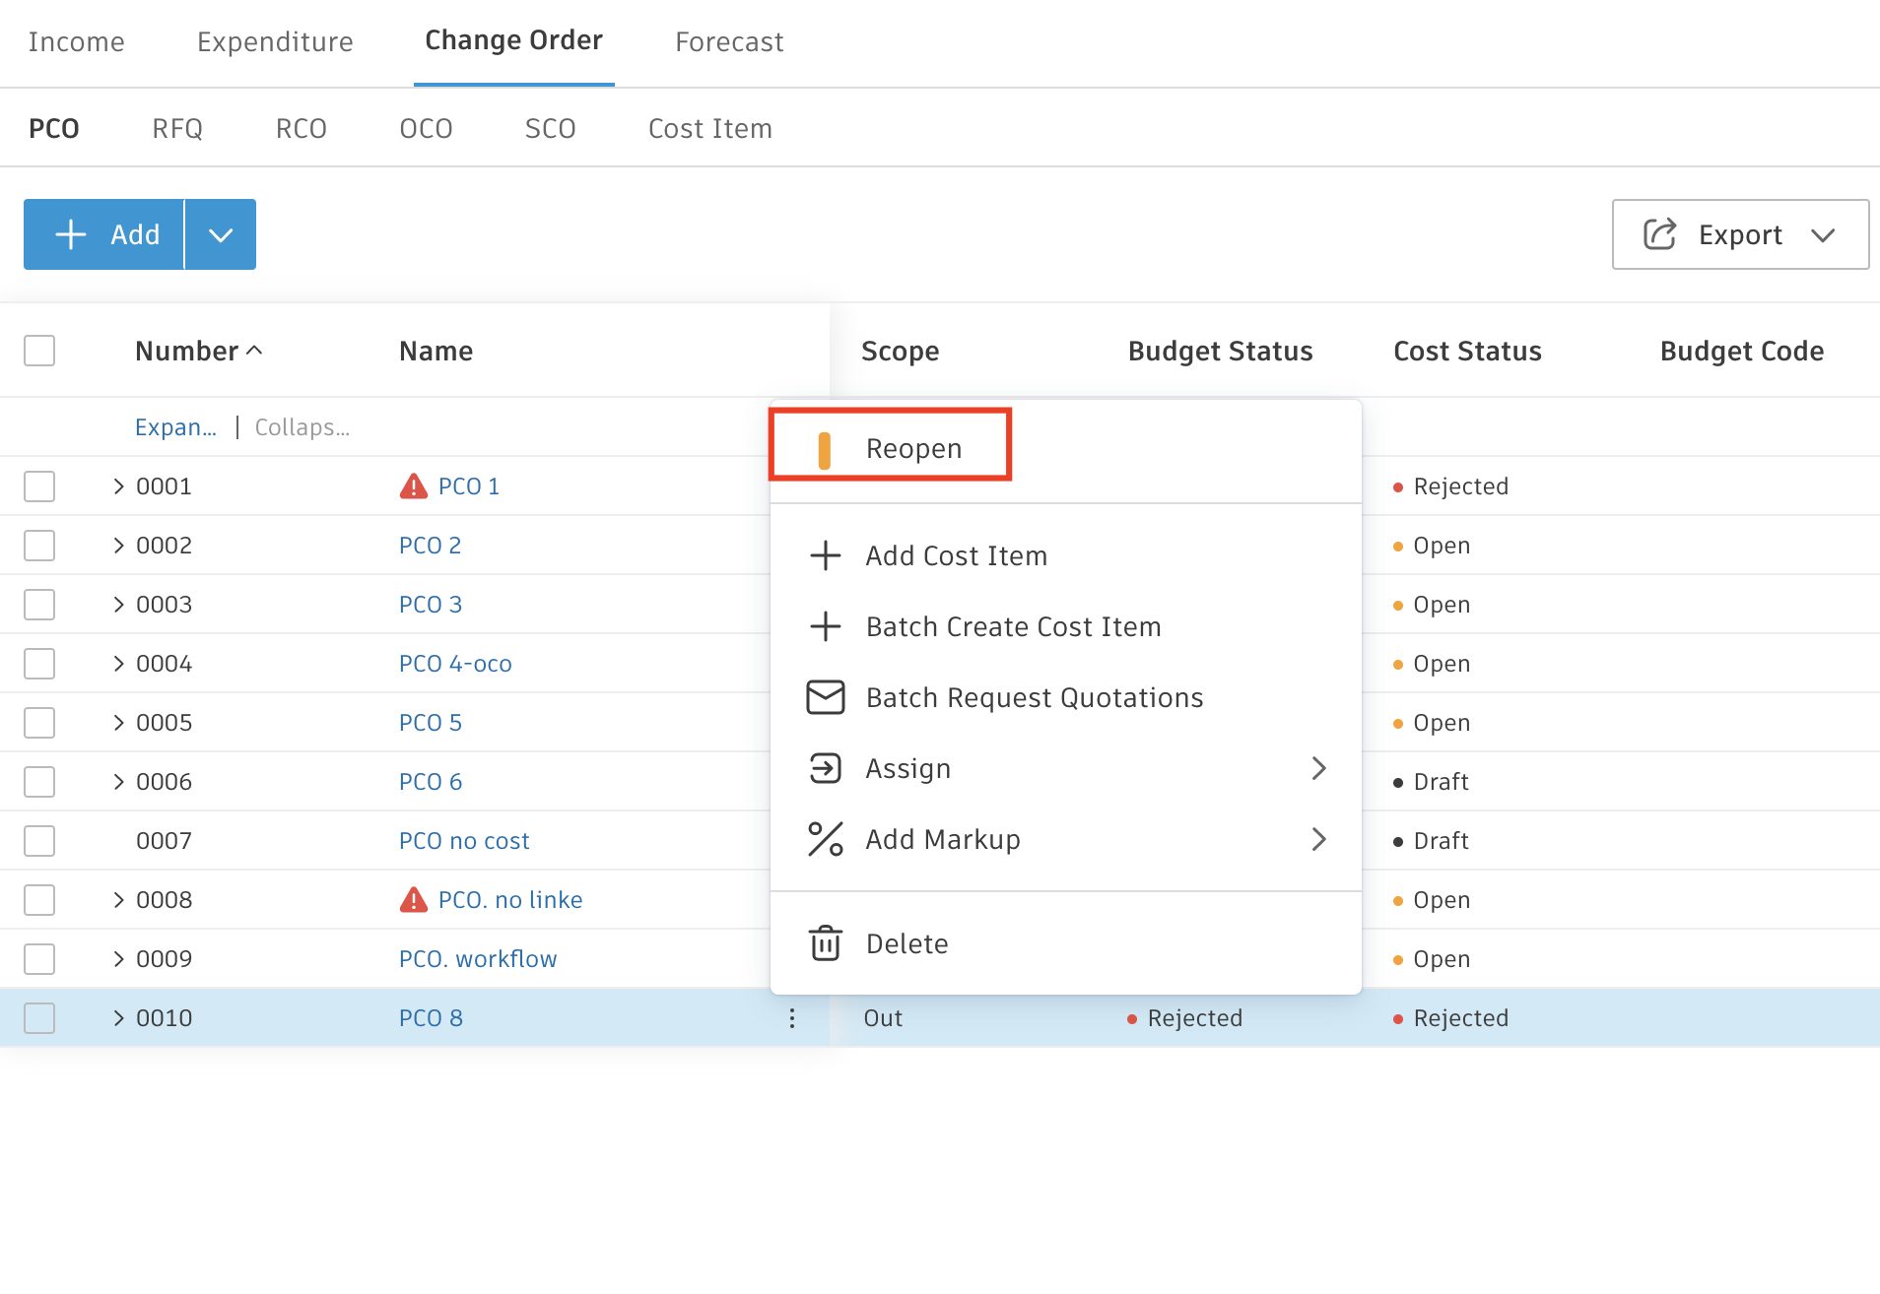Expand row 0003 using its chevron
This screenshot has width=1880, height=1294.
point(118,604)
